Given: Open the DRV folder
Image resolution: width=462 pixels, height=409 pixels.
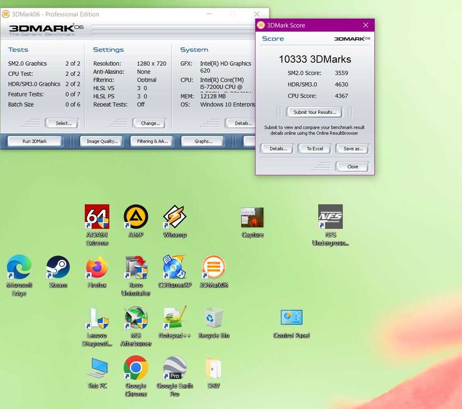Looking at the screenshot, I should click(x=213, y=373).
